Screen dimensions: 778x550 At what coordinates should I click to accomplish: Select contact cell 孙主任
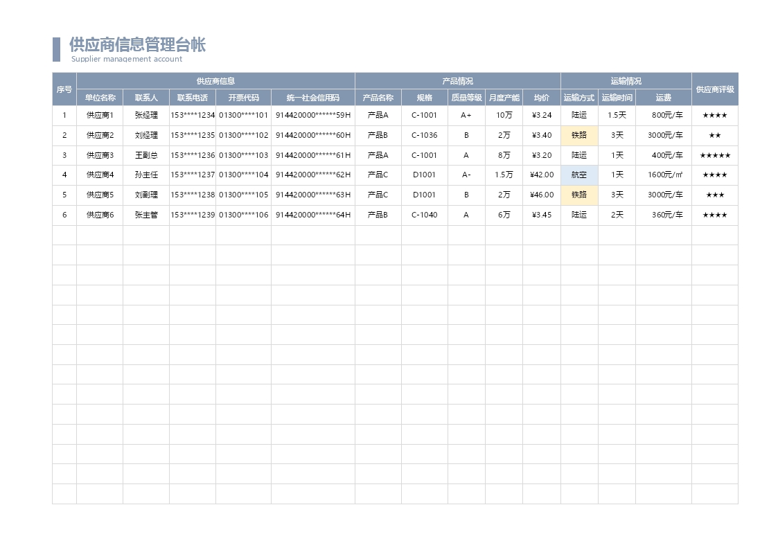click(146, 175)
